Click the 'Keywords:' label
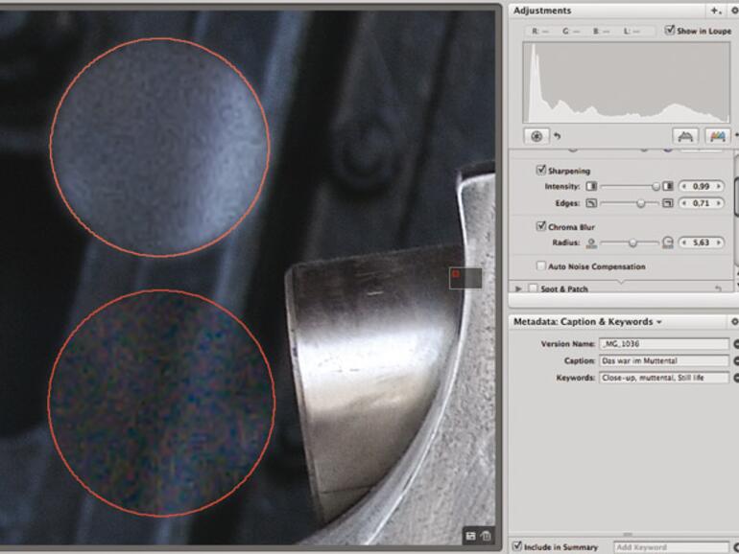Image resolution: width=739 pixels, height=554 pixels. point(576,378)
